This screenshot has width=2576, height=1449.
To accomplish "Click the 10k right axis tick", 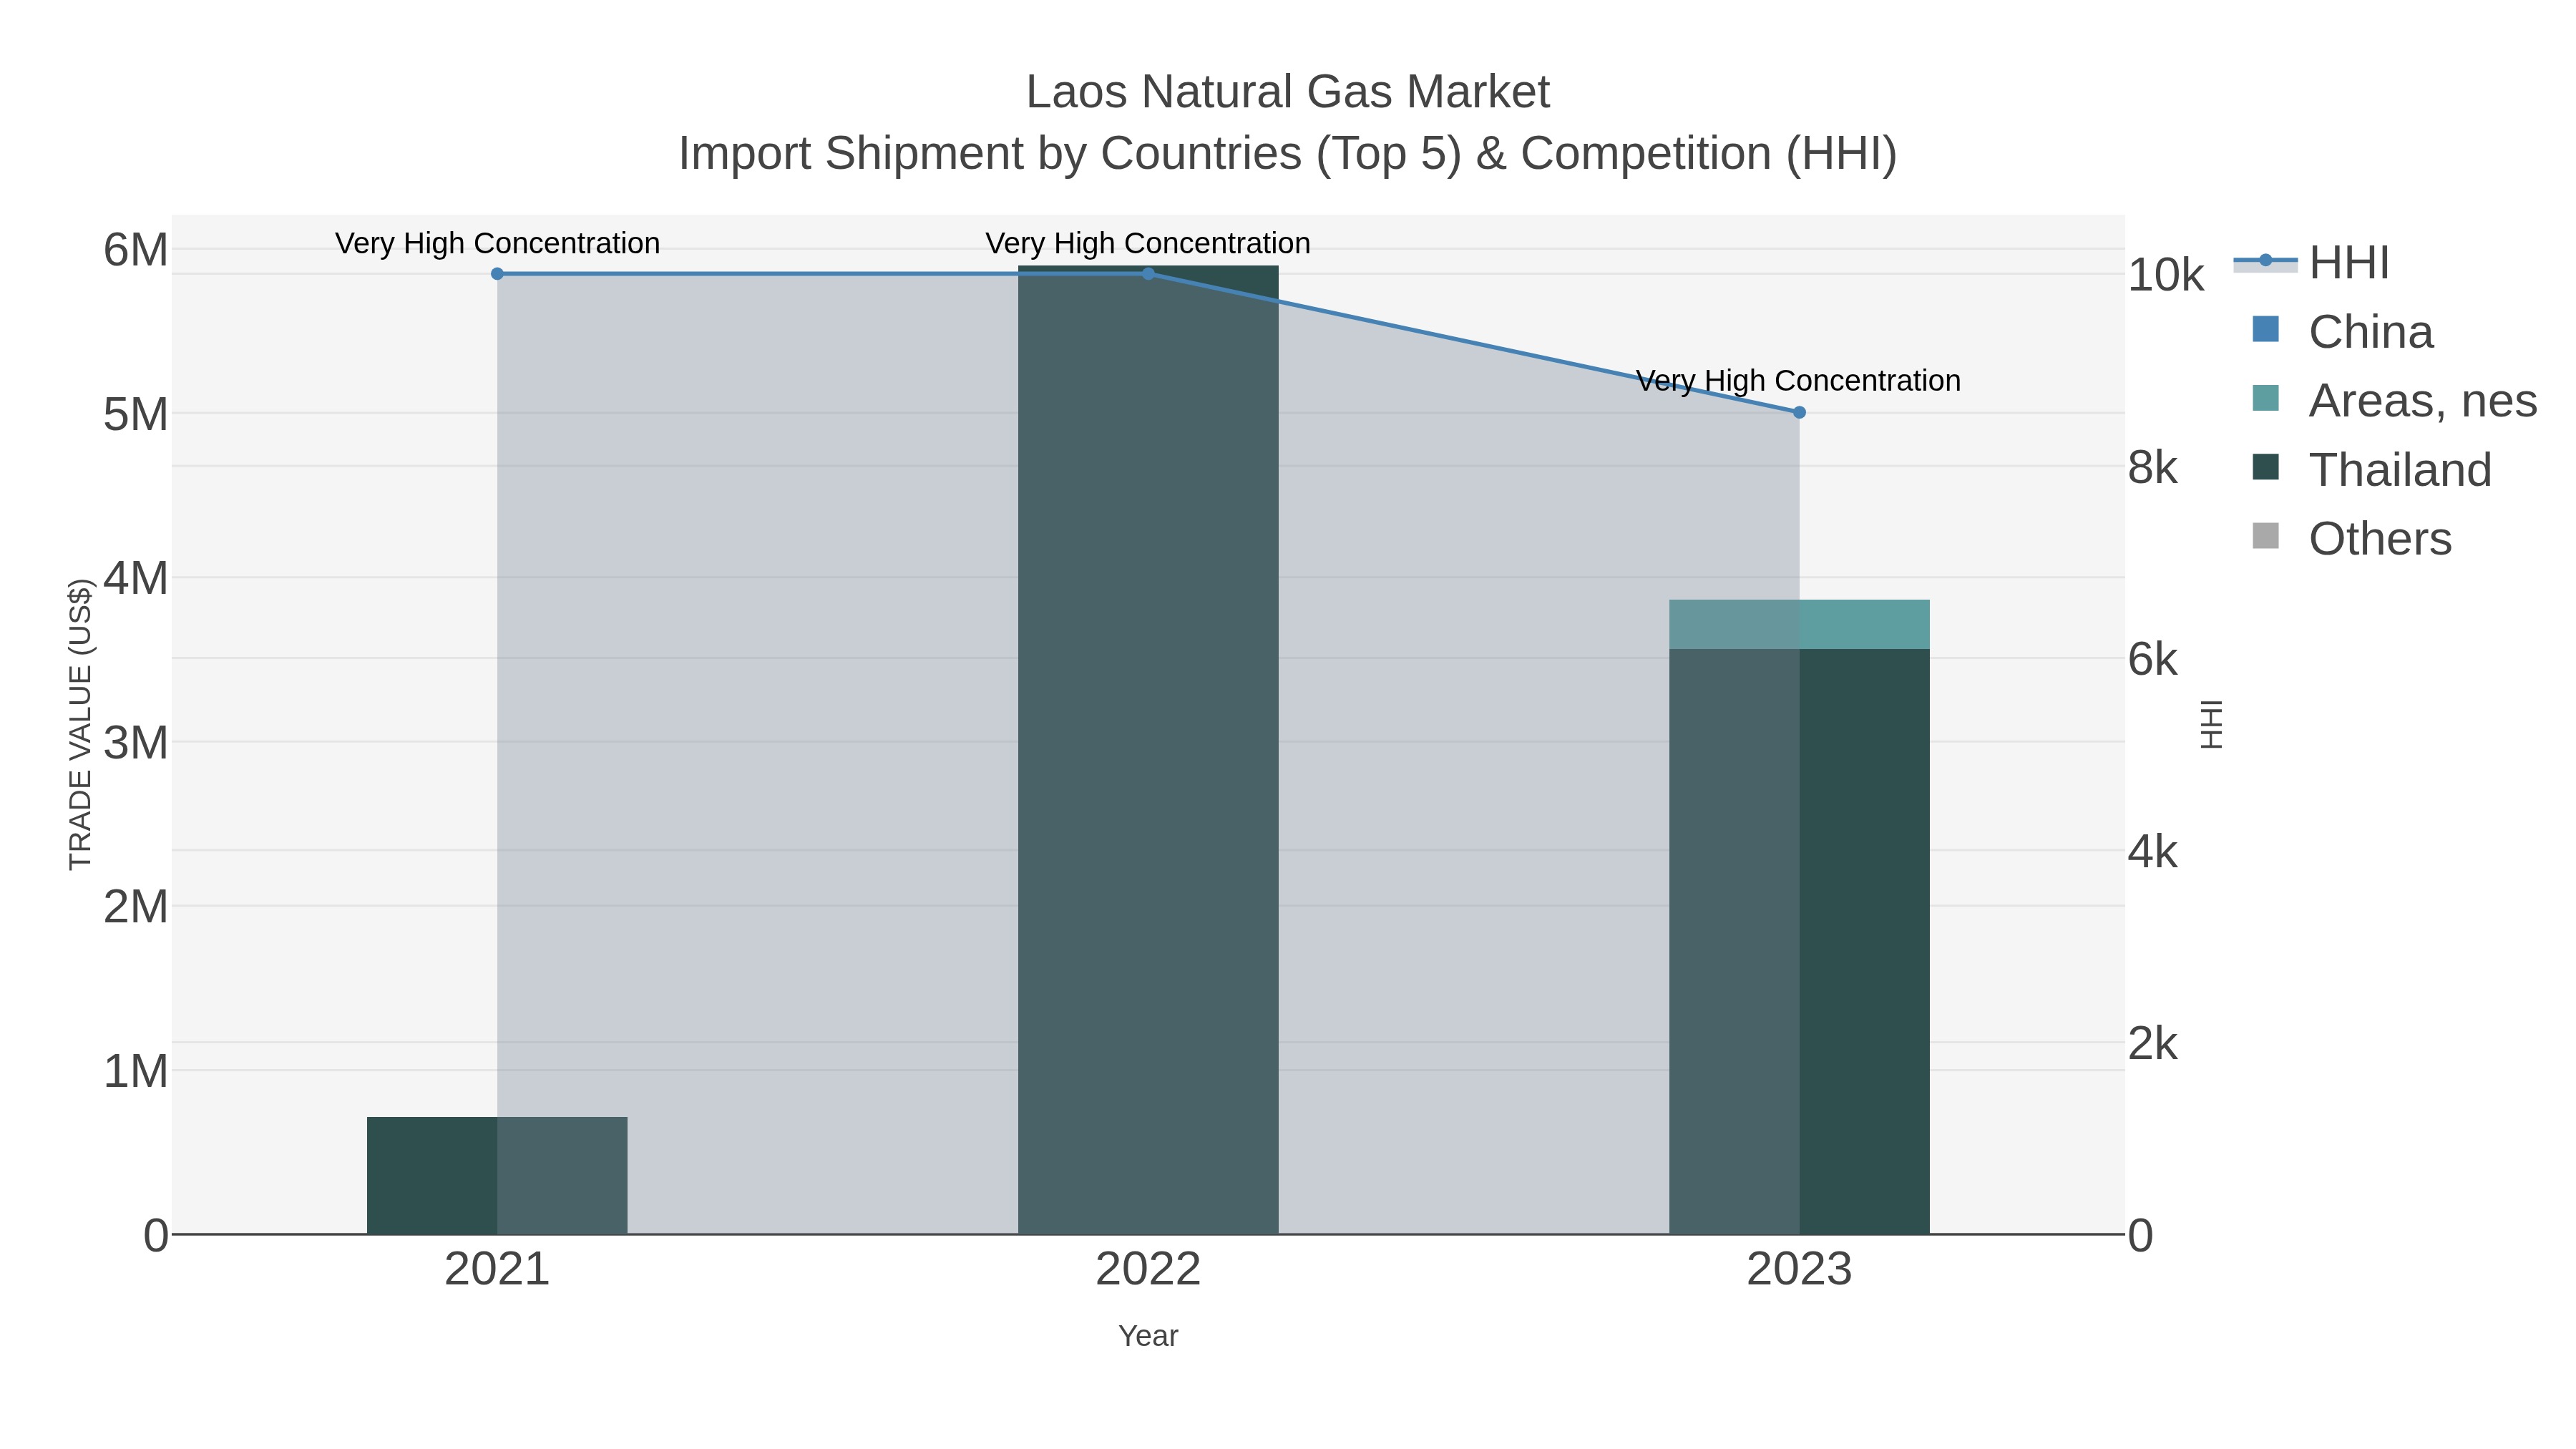I will pyautogui.click(x=2166, y=275).
